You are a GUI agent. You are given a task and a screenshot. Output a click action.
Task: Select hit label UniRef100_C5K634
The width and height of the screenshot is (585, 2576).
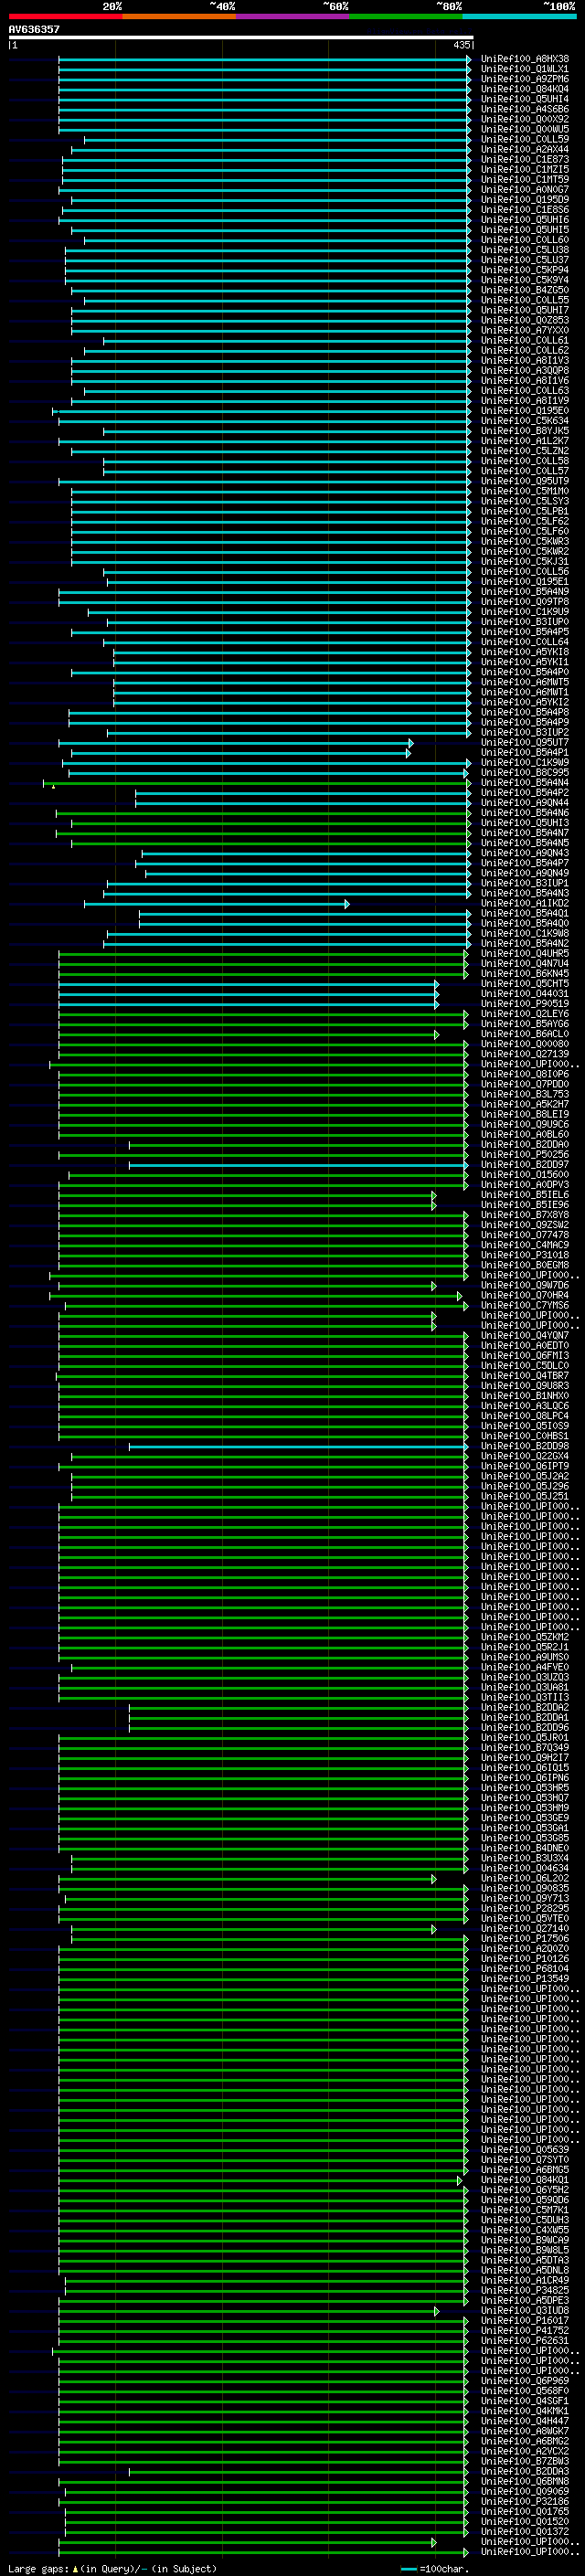tap(524, 421)
